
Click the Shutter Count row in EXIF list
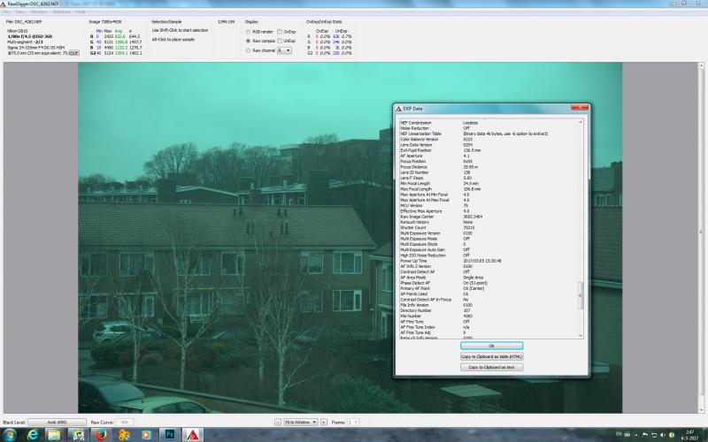point(490,228)
